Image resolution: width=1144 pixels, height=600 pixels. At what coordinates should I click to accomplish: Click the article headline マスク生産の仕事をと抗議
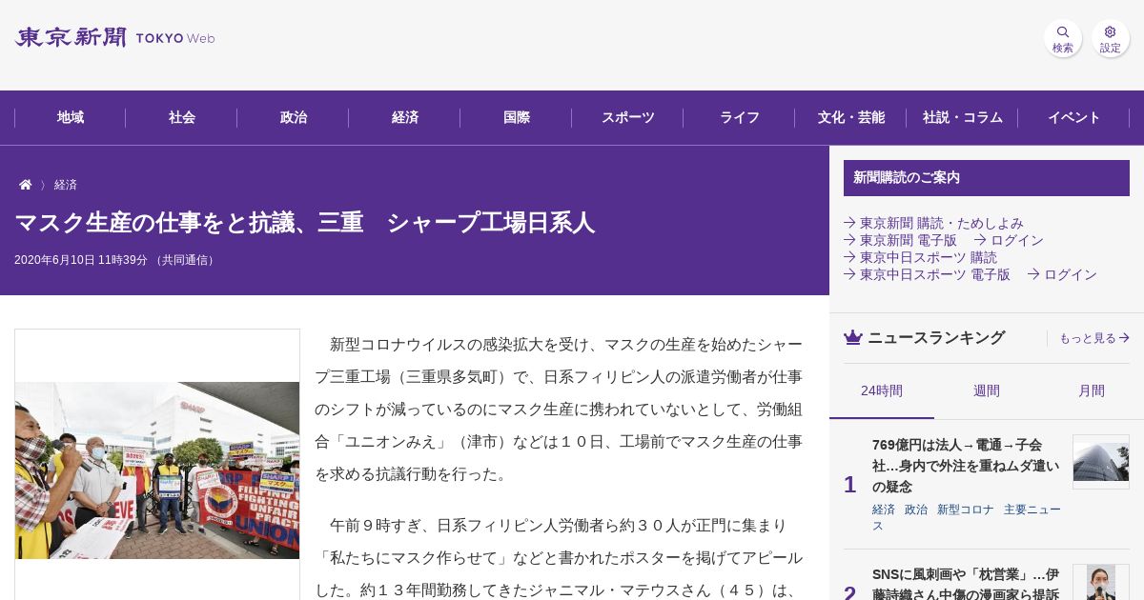[304, 223]
